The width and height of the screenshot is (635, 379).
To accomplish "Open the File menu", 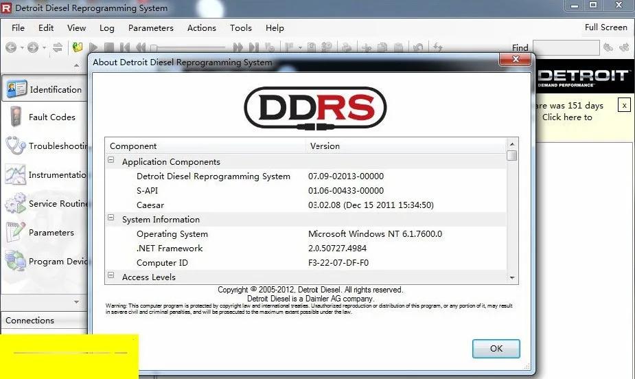I will pyautogui.click(x=19, y=28).
